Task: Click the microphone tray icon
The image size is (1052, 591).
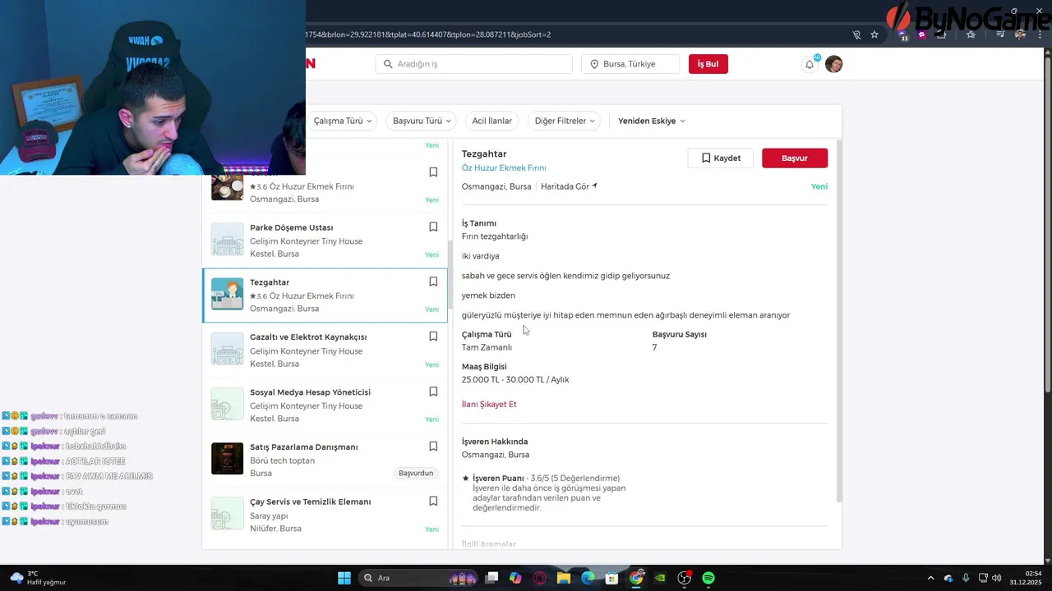Action: 966,578
